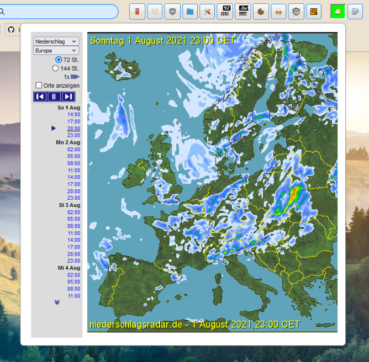Pause the radar animation
This screenshot has width=369, height=362.
point(54,97)
